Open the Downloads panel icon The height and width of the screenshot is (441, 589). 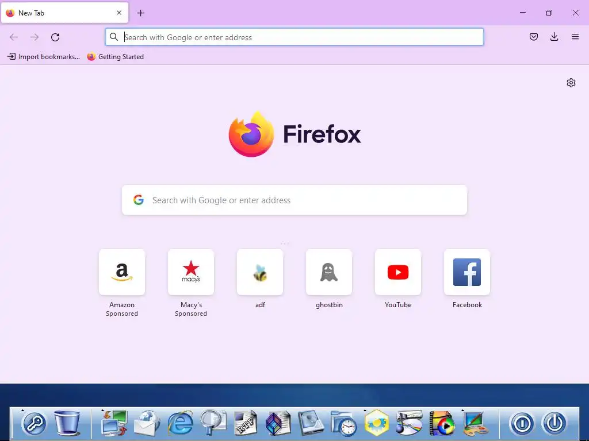[x=554, y=37]
